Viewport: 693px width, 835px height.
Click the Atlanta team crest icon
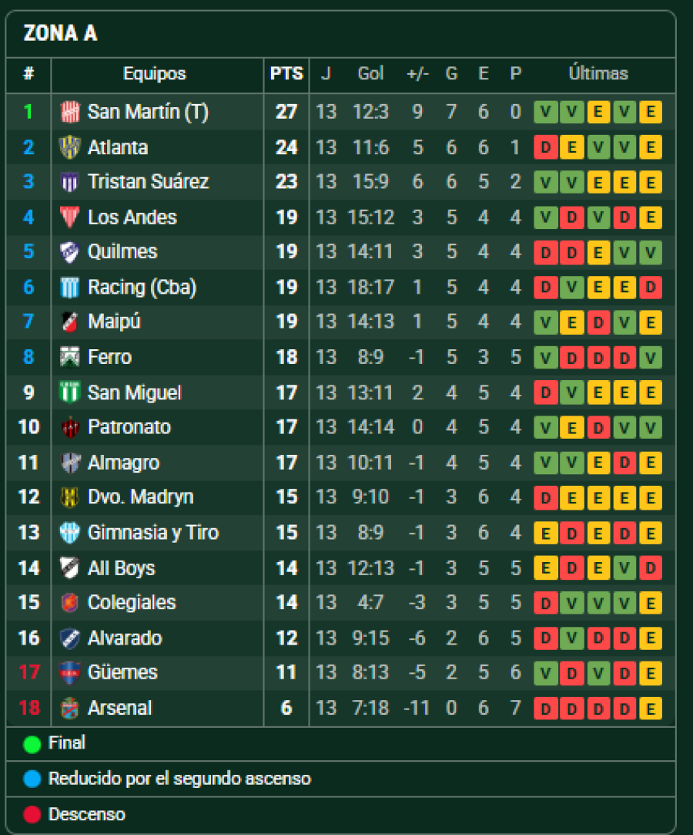click(70, 147)
